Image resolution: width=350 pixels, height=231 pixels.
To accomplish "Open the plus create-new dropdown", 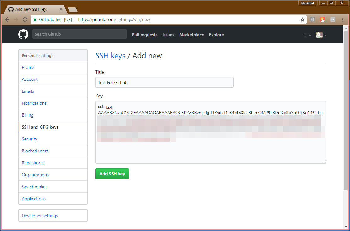I will 307,35.
